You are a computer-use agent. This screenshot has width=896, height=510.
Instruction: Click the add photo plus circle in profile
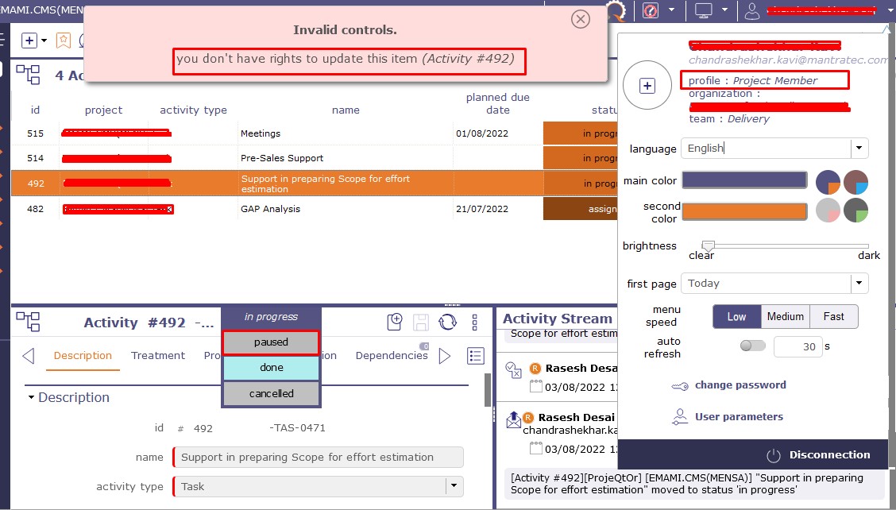tap(647, 86)
